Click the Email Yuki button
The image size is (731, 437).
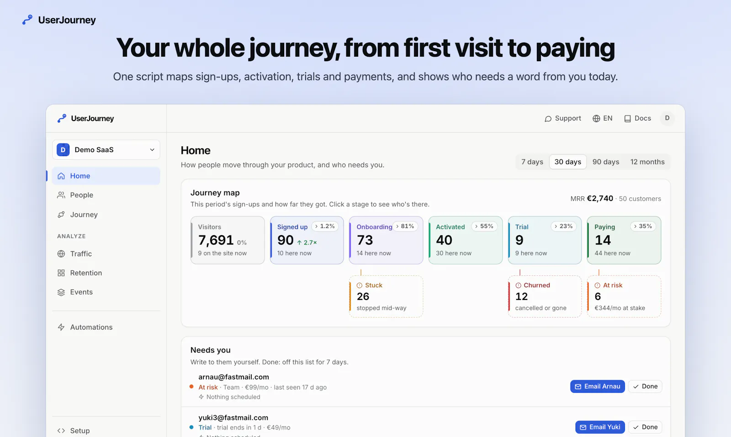click(600, 427)
